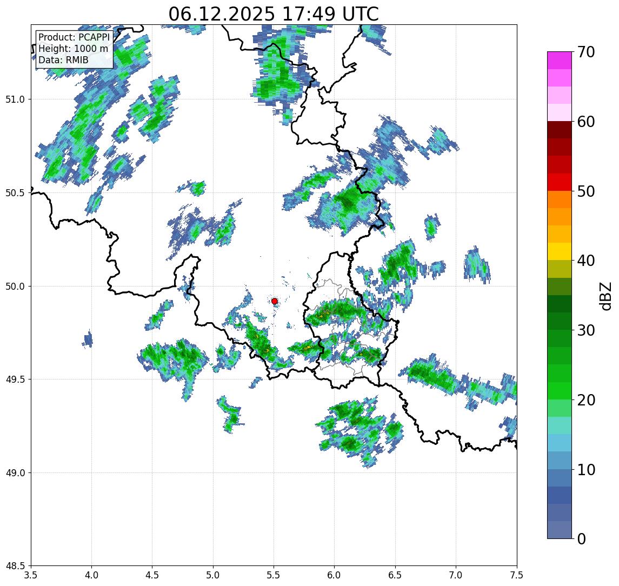
Task: Click the latitude axis label 51.0
Action: tap(15, 99)
